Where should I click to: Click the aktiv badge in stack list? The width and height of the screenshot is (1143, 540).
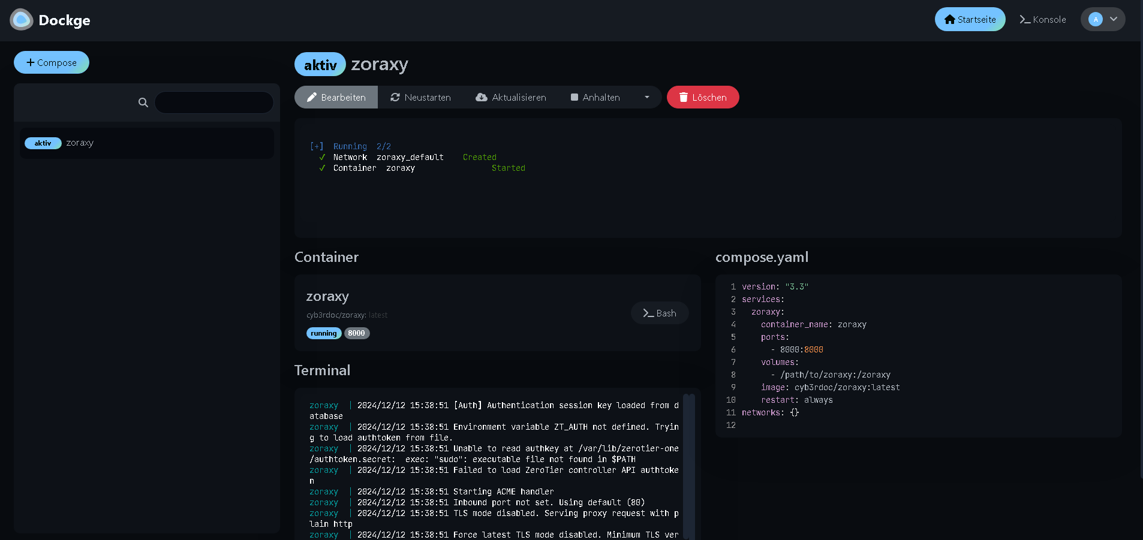point(43,143)
